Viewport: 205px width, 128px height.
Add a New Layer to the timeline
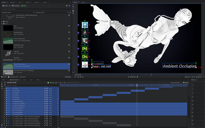click(54, 83)
